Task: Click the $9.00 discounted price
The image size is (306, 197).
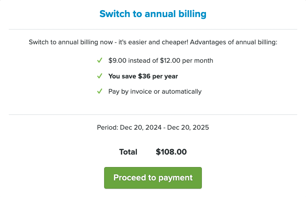Action: click(118, 60)
